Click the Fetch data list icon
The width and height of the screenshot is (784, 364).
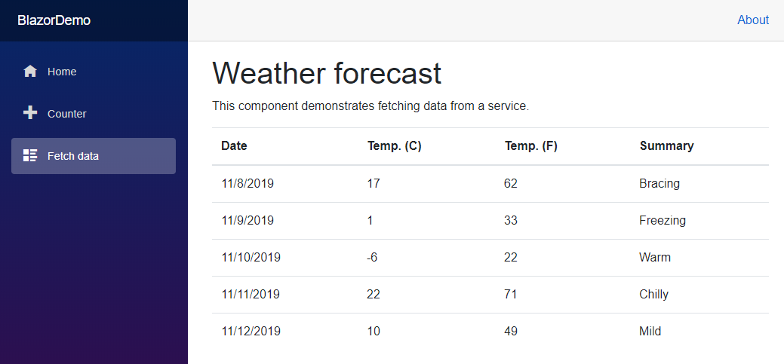click(x=30, y=156)
